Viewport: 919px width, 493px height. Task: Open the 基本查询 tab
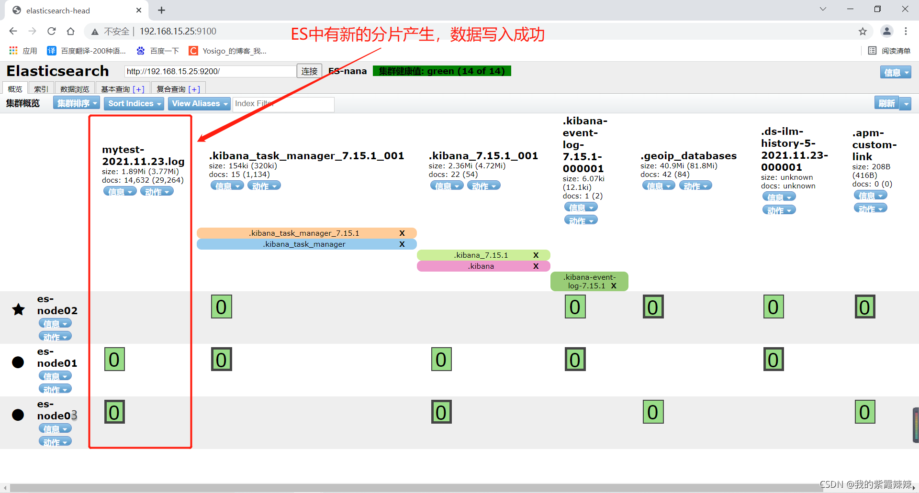[x=123, y=89]
